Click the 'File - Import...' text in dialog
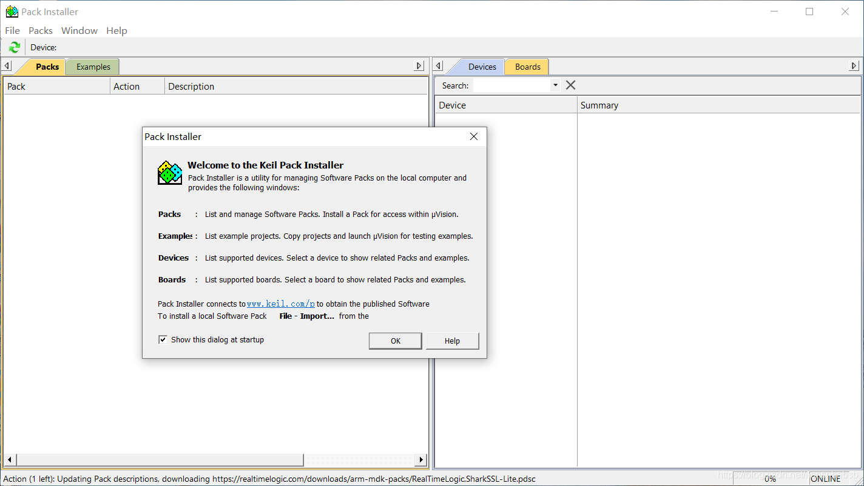The width and height of the screenshot is (864, 486). tap(306, 316)
